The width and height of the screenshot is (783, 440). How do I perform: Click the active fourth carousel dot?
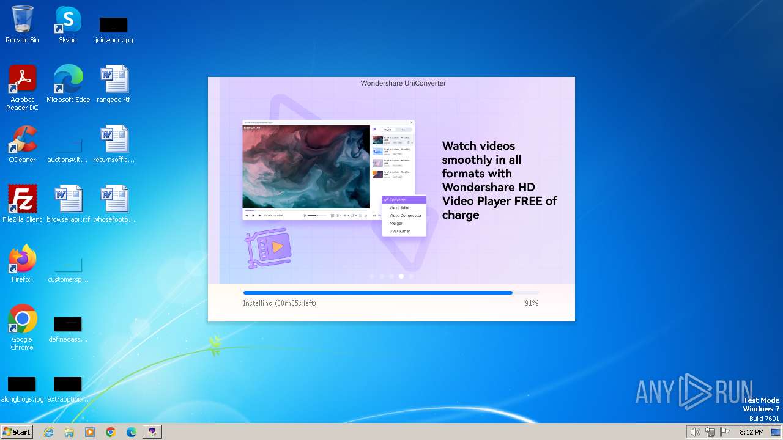401,276
